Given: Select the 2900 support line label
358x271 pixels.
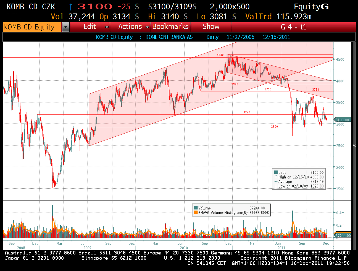Looking at the screenshot, I should (x=274, y=127).
